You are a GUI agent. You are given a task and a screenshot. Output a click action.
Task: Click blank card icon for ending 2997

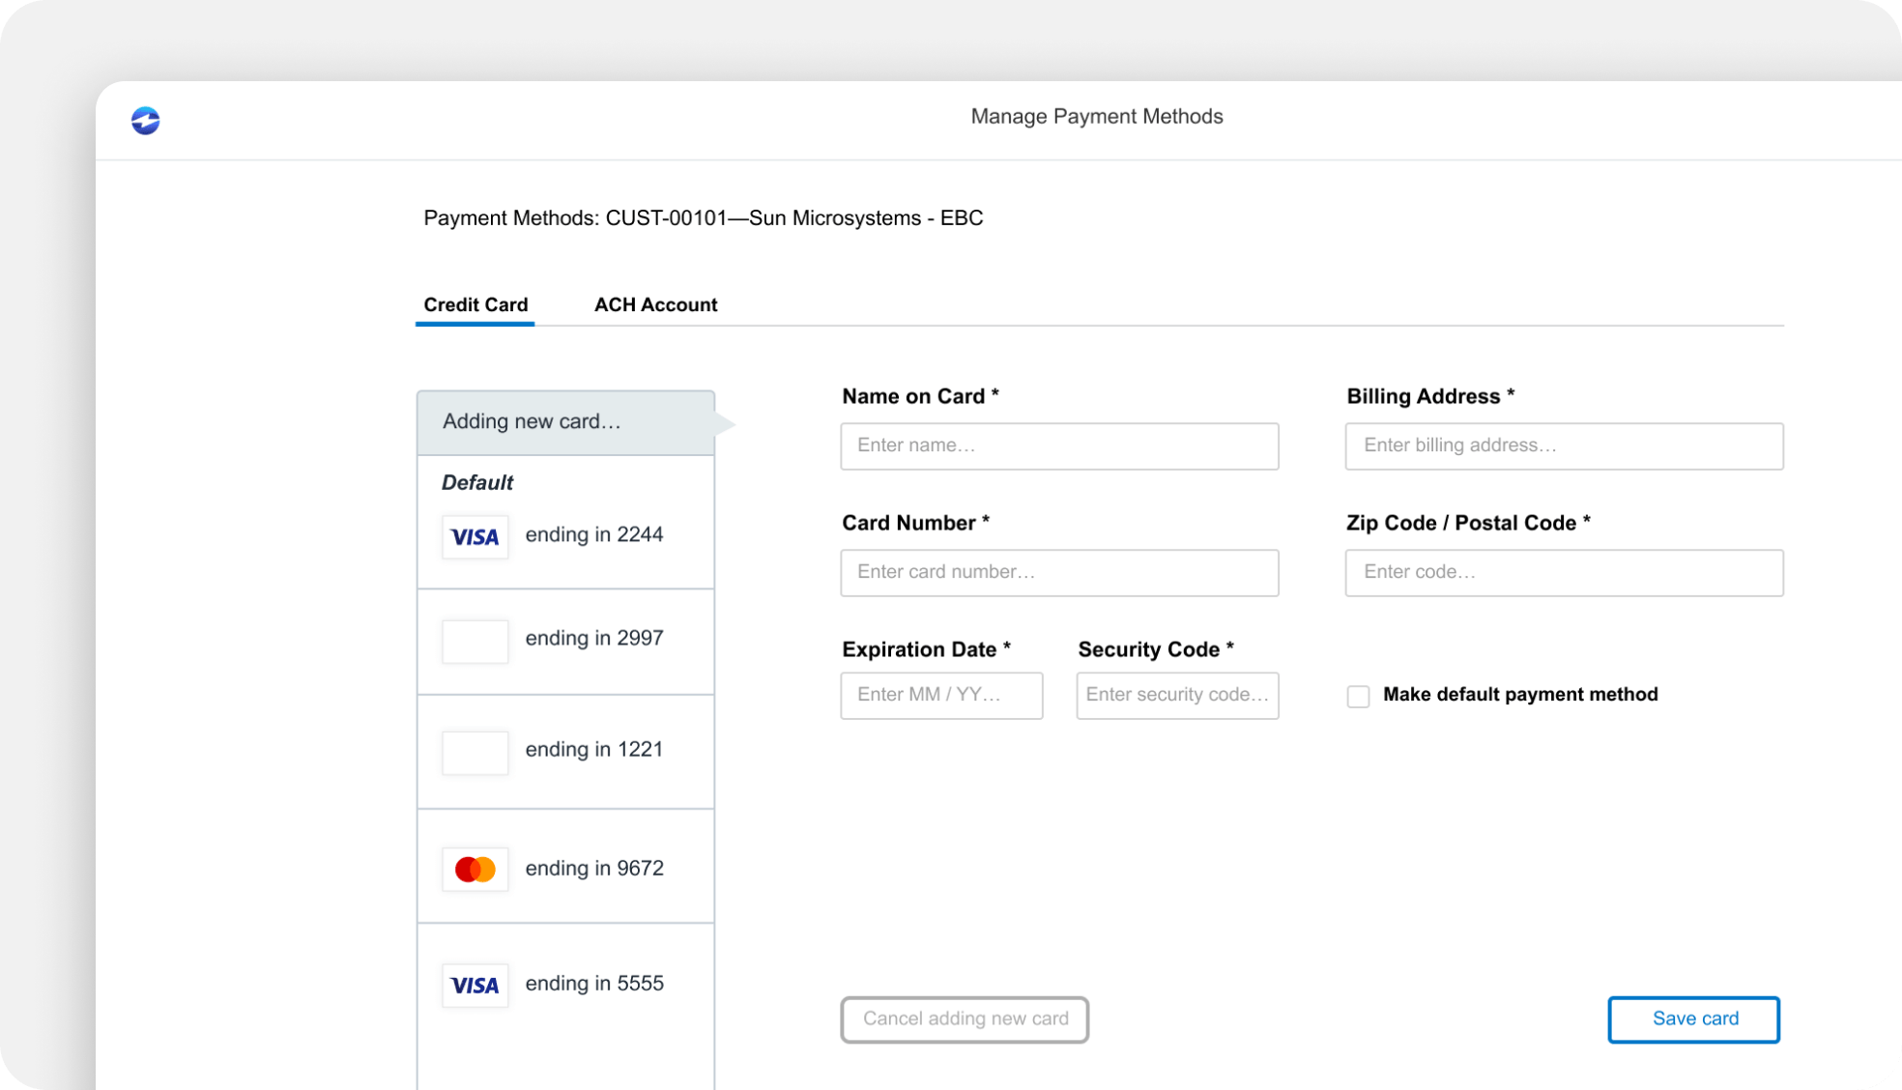pyautogui.click(x=475, y=641)
